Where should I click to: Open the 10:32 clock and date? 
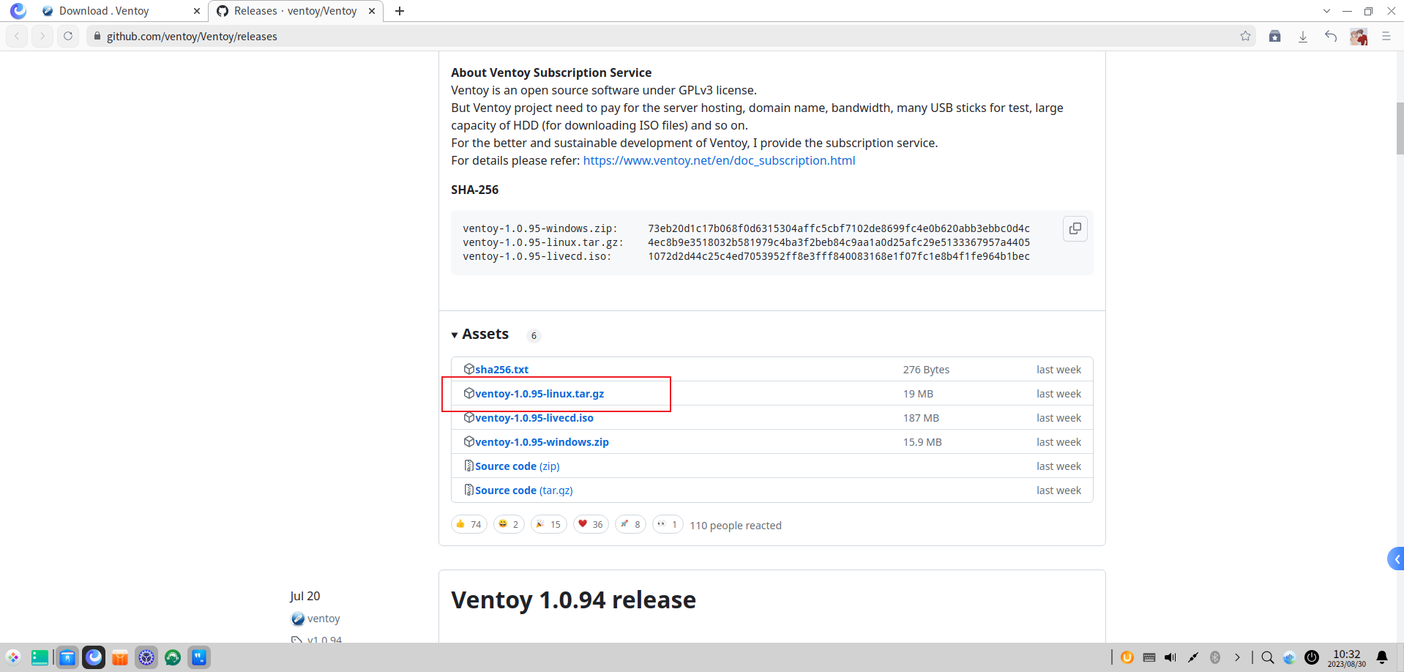[x=1347, y=658]
